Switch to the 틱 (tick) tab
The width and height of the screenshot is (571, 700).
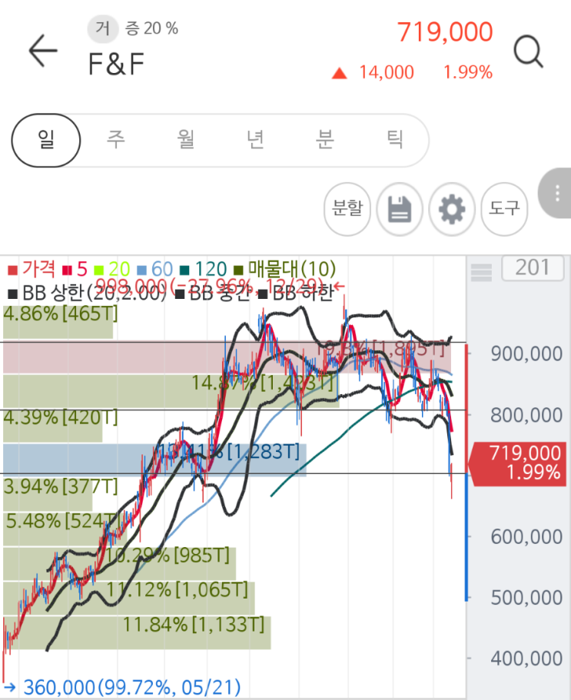click(395, 139)
